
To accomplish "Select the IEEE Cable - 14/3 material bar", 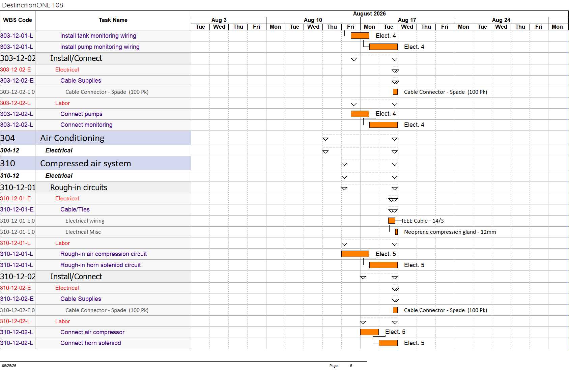I will click(392, 221).
